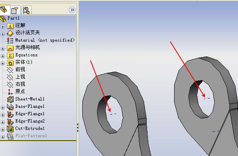Expand the Edge-Flange1 feature

coord(2,115)
